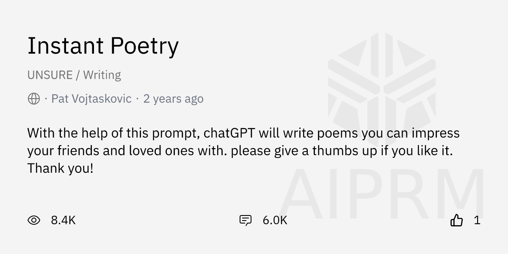Screen dimensions: 508x254
Task: Toggle the like counter showing 1
Action: pyautogui.click(x=477, y=220)
